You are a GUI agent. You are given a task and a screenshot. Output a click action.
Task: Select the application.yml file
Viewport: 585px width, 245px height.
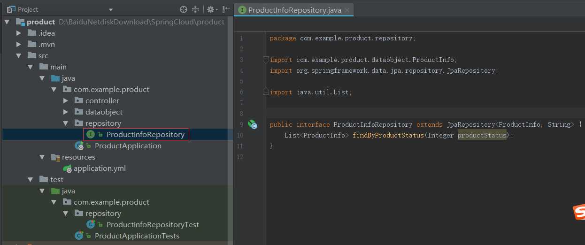coord(100,168)
